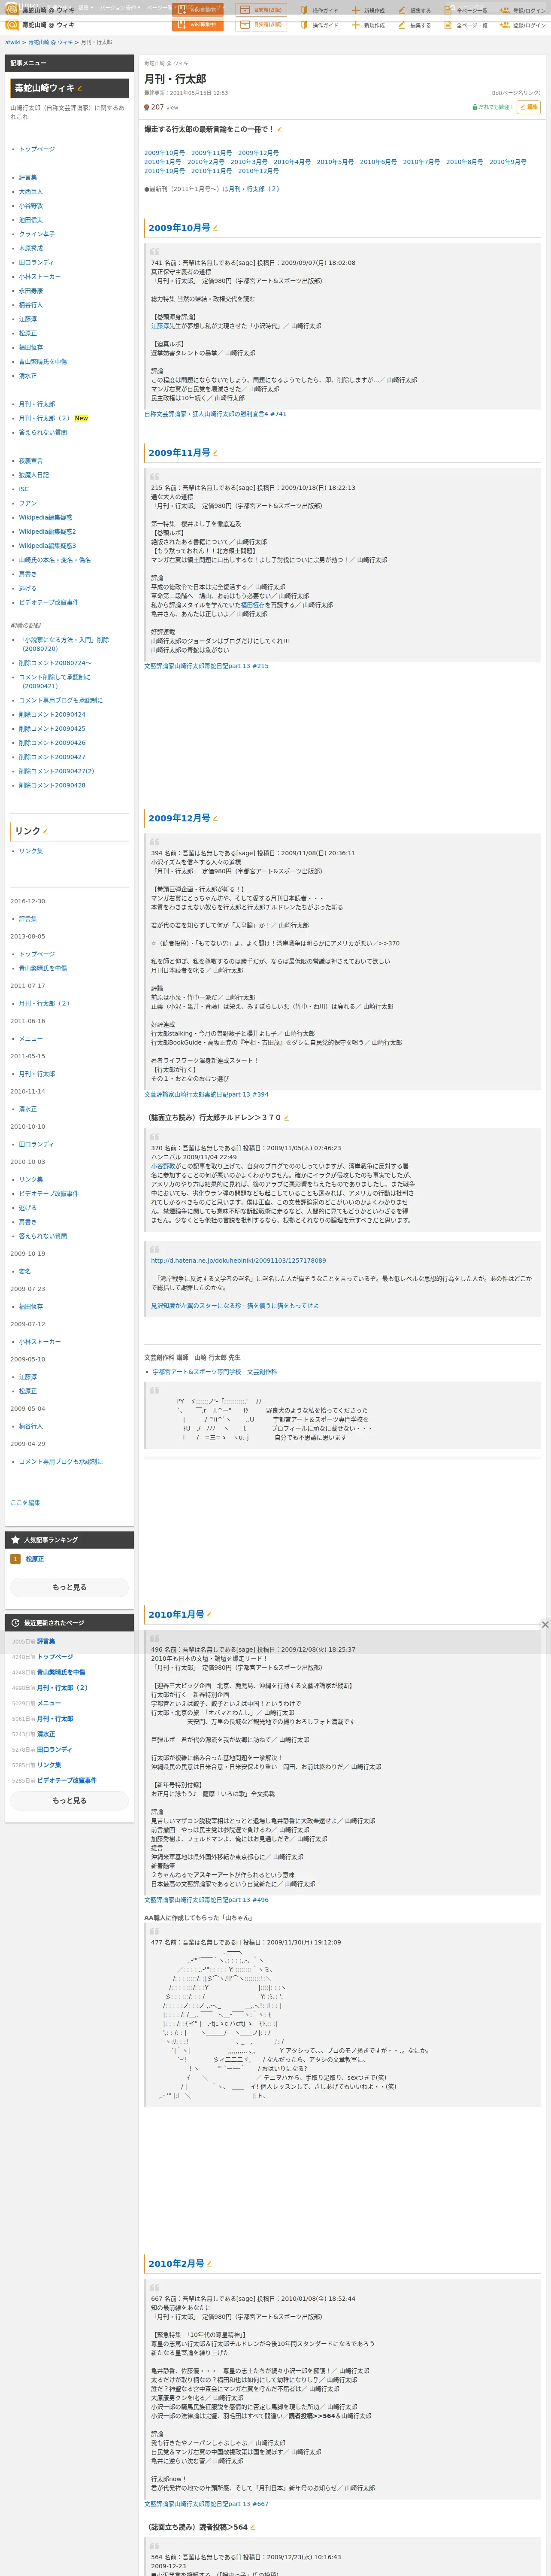551x2576 pixels.
Task: Open the 削除コメント20090425 sidebar link
Action: click(x=52, y=729)
